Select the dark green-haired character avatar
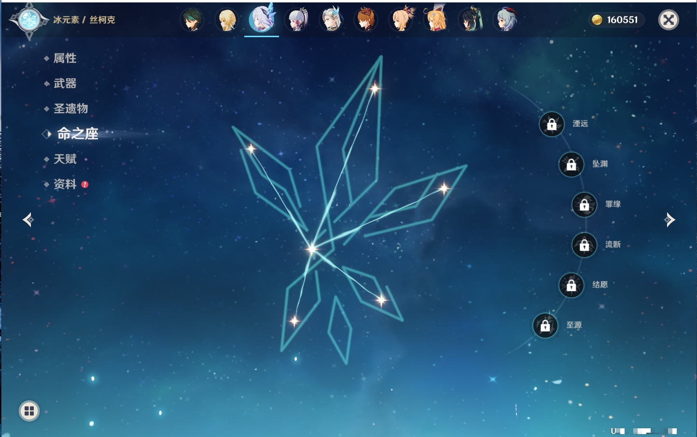Image resolution: width=697 pixels, height=437 pixels. 192,20
